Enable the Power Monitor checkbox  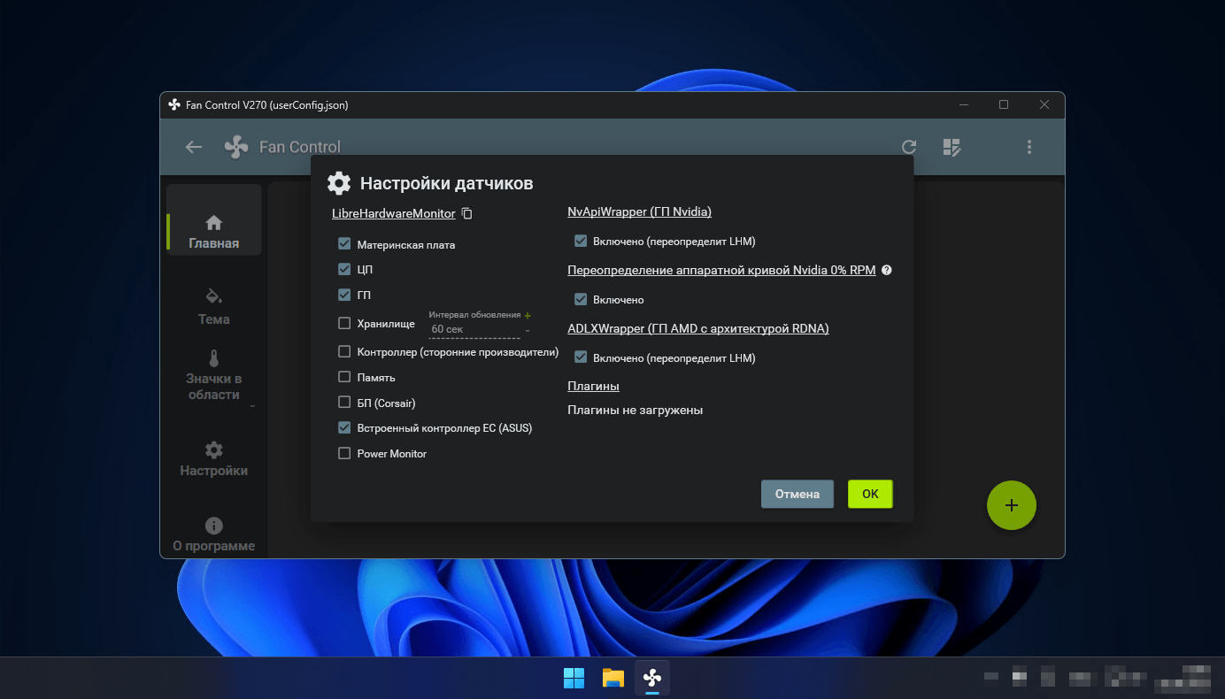click(x=344, y=453)
